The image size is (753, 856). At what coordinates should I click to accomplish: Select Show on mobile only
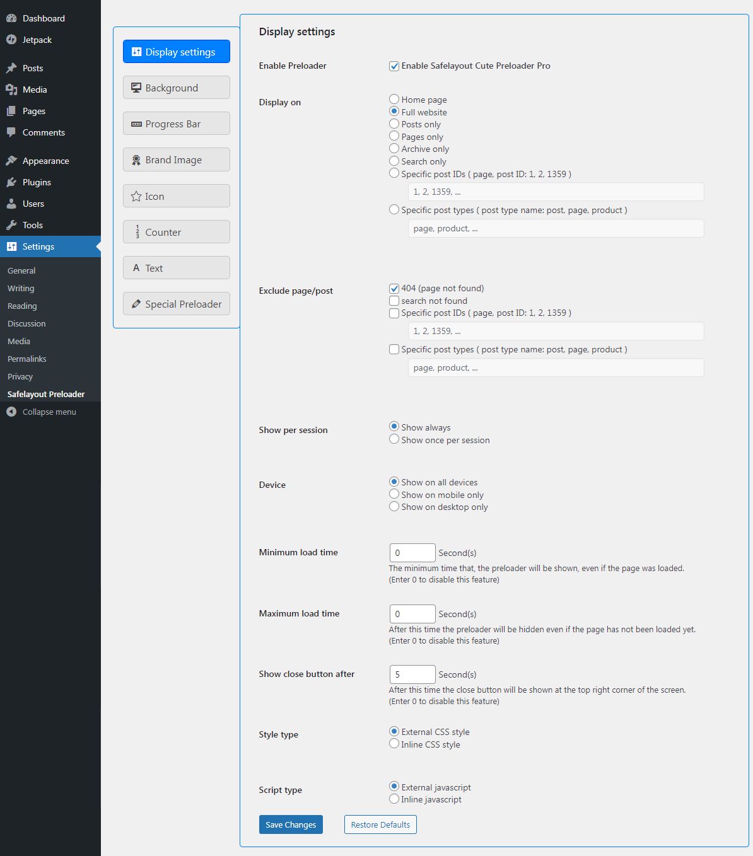pos(394,494)
